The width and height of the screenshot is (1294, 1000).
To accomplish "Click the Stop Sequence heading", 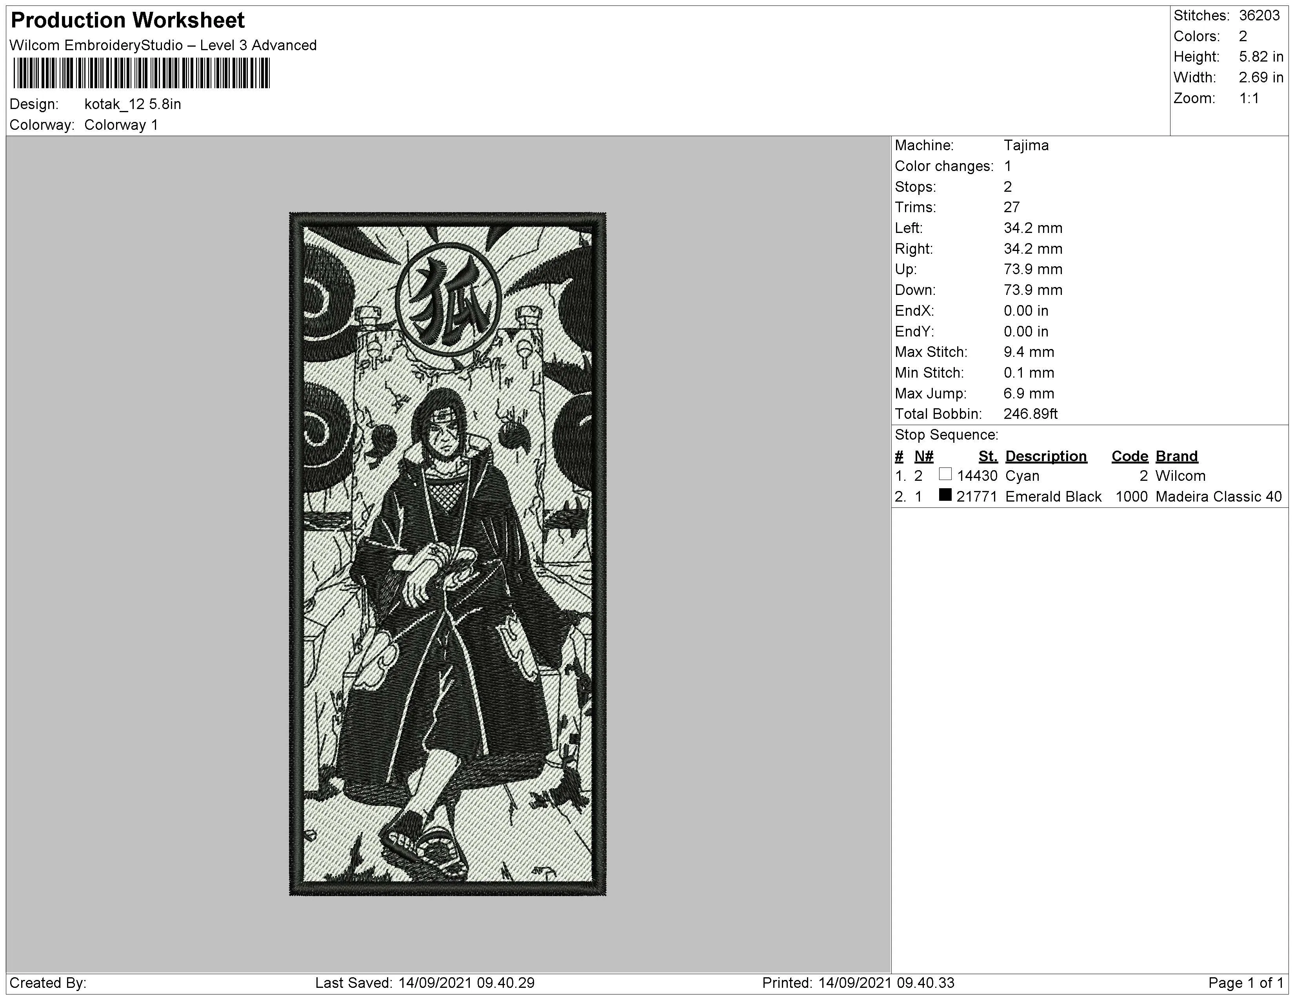I will pyautogui.click(x=946, y=435).
